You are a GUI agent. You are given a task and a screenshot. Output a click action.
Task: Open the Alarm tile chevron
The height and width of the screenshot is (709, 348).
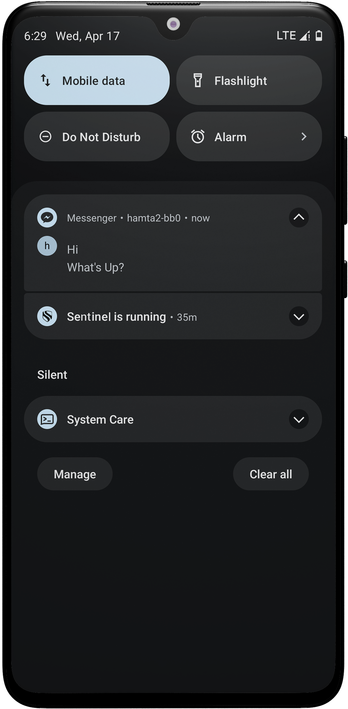tap(304, 137)
